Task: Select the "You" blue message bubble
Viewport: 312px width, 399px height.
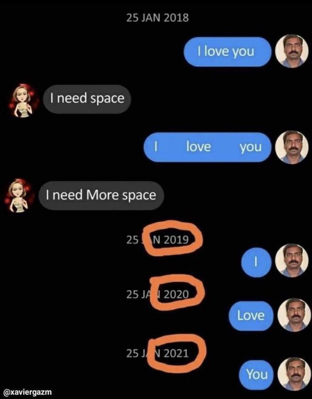Action: 256,375
